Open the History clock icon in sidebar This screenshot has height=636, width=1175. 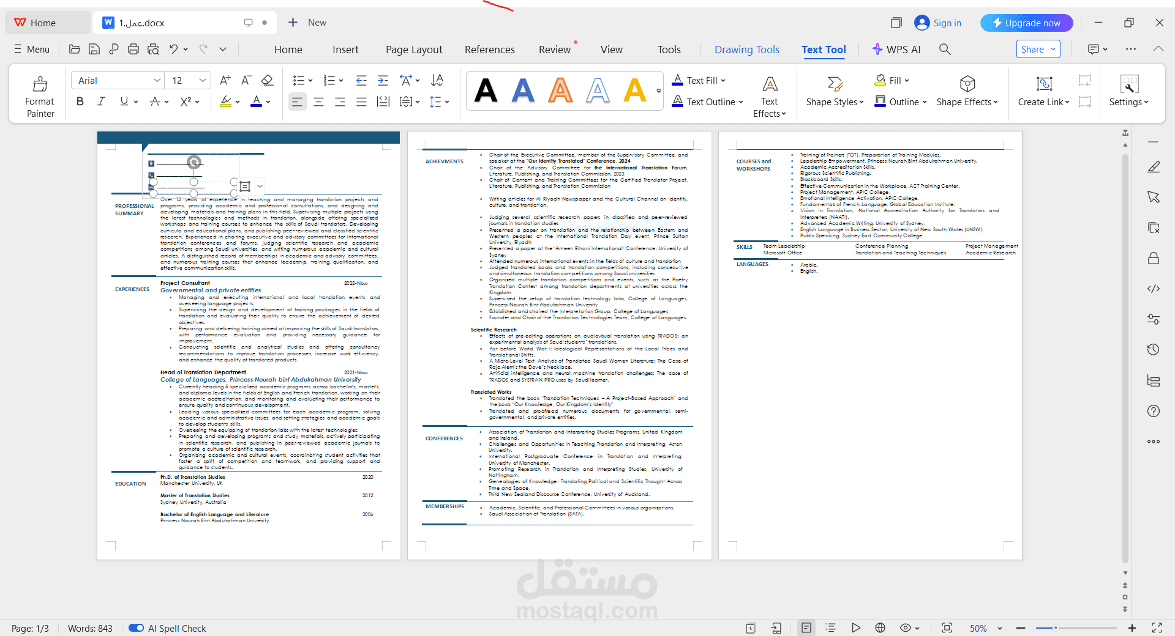point(1154,349)
